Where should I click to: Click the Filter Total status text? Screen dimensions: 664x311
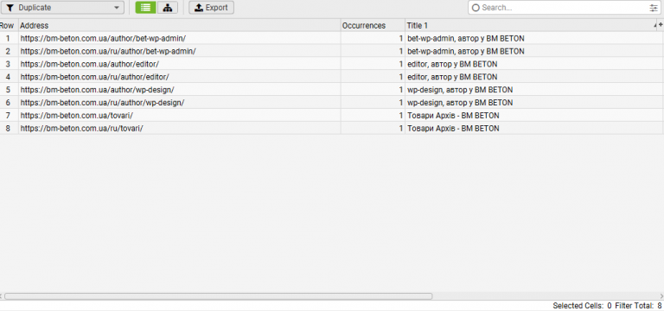[638, 306]
